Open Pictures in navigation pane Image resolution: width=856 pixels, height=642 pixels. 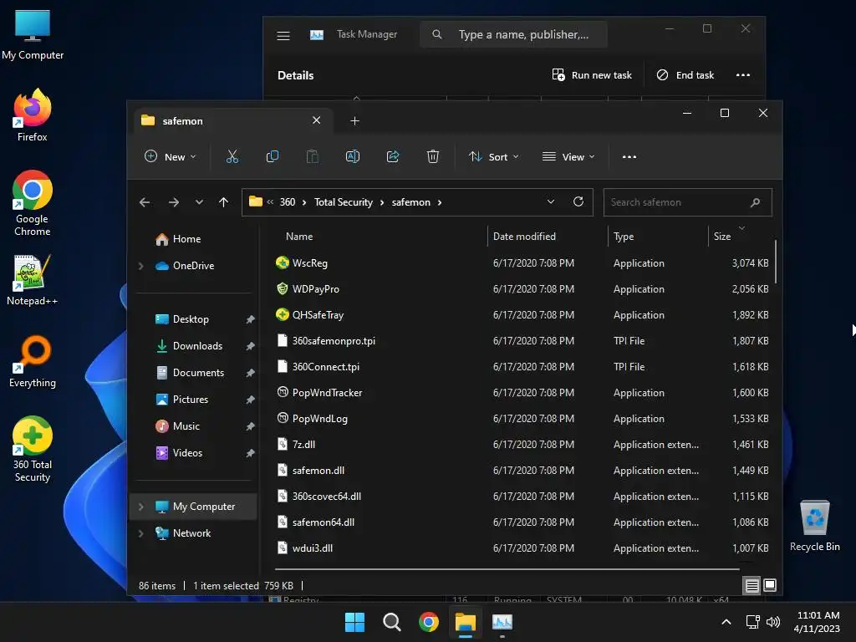[x=191, y=400]
